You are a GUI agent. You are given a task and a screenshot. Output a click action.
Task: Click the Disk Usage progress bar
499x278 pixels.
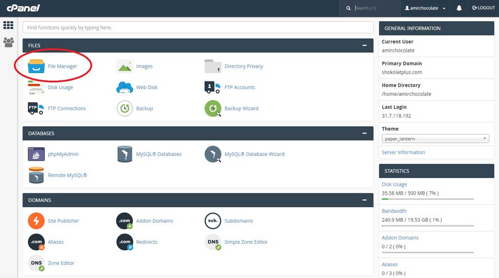[x=428, y=199]
